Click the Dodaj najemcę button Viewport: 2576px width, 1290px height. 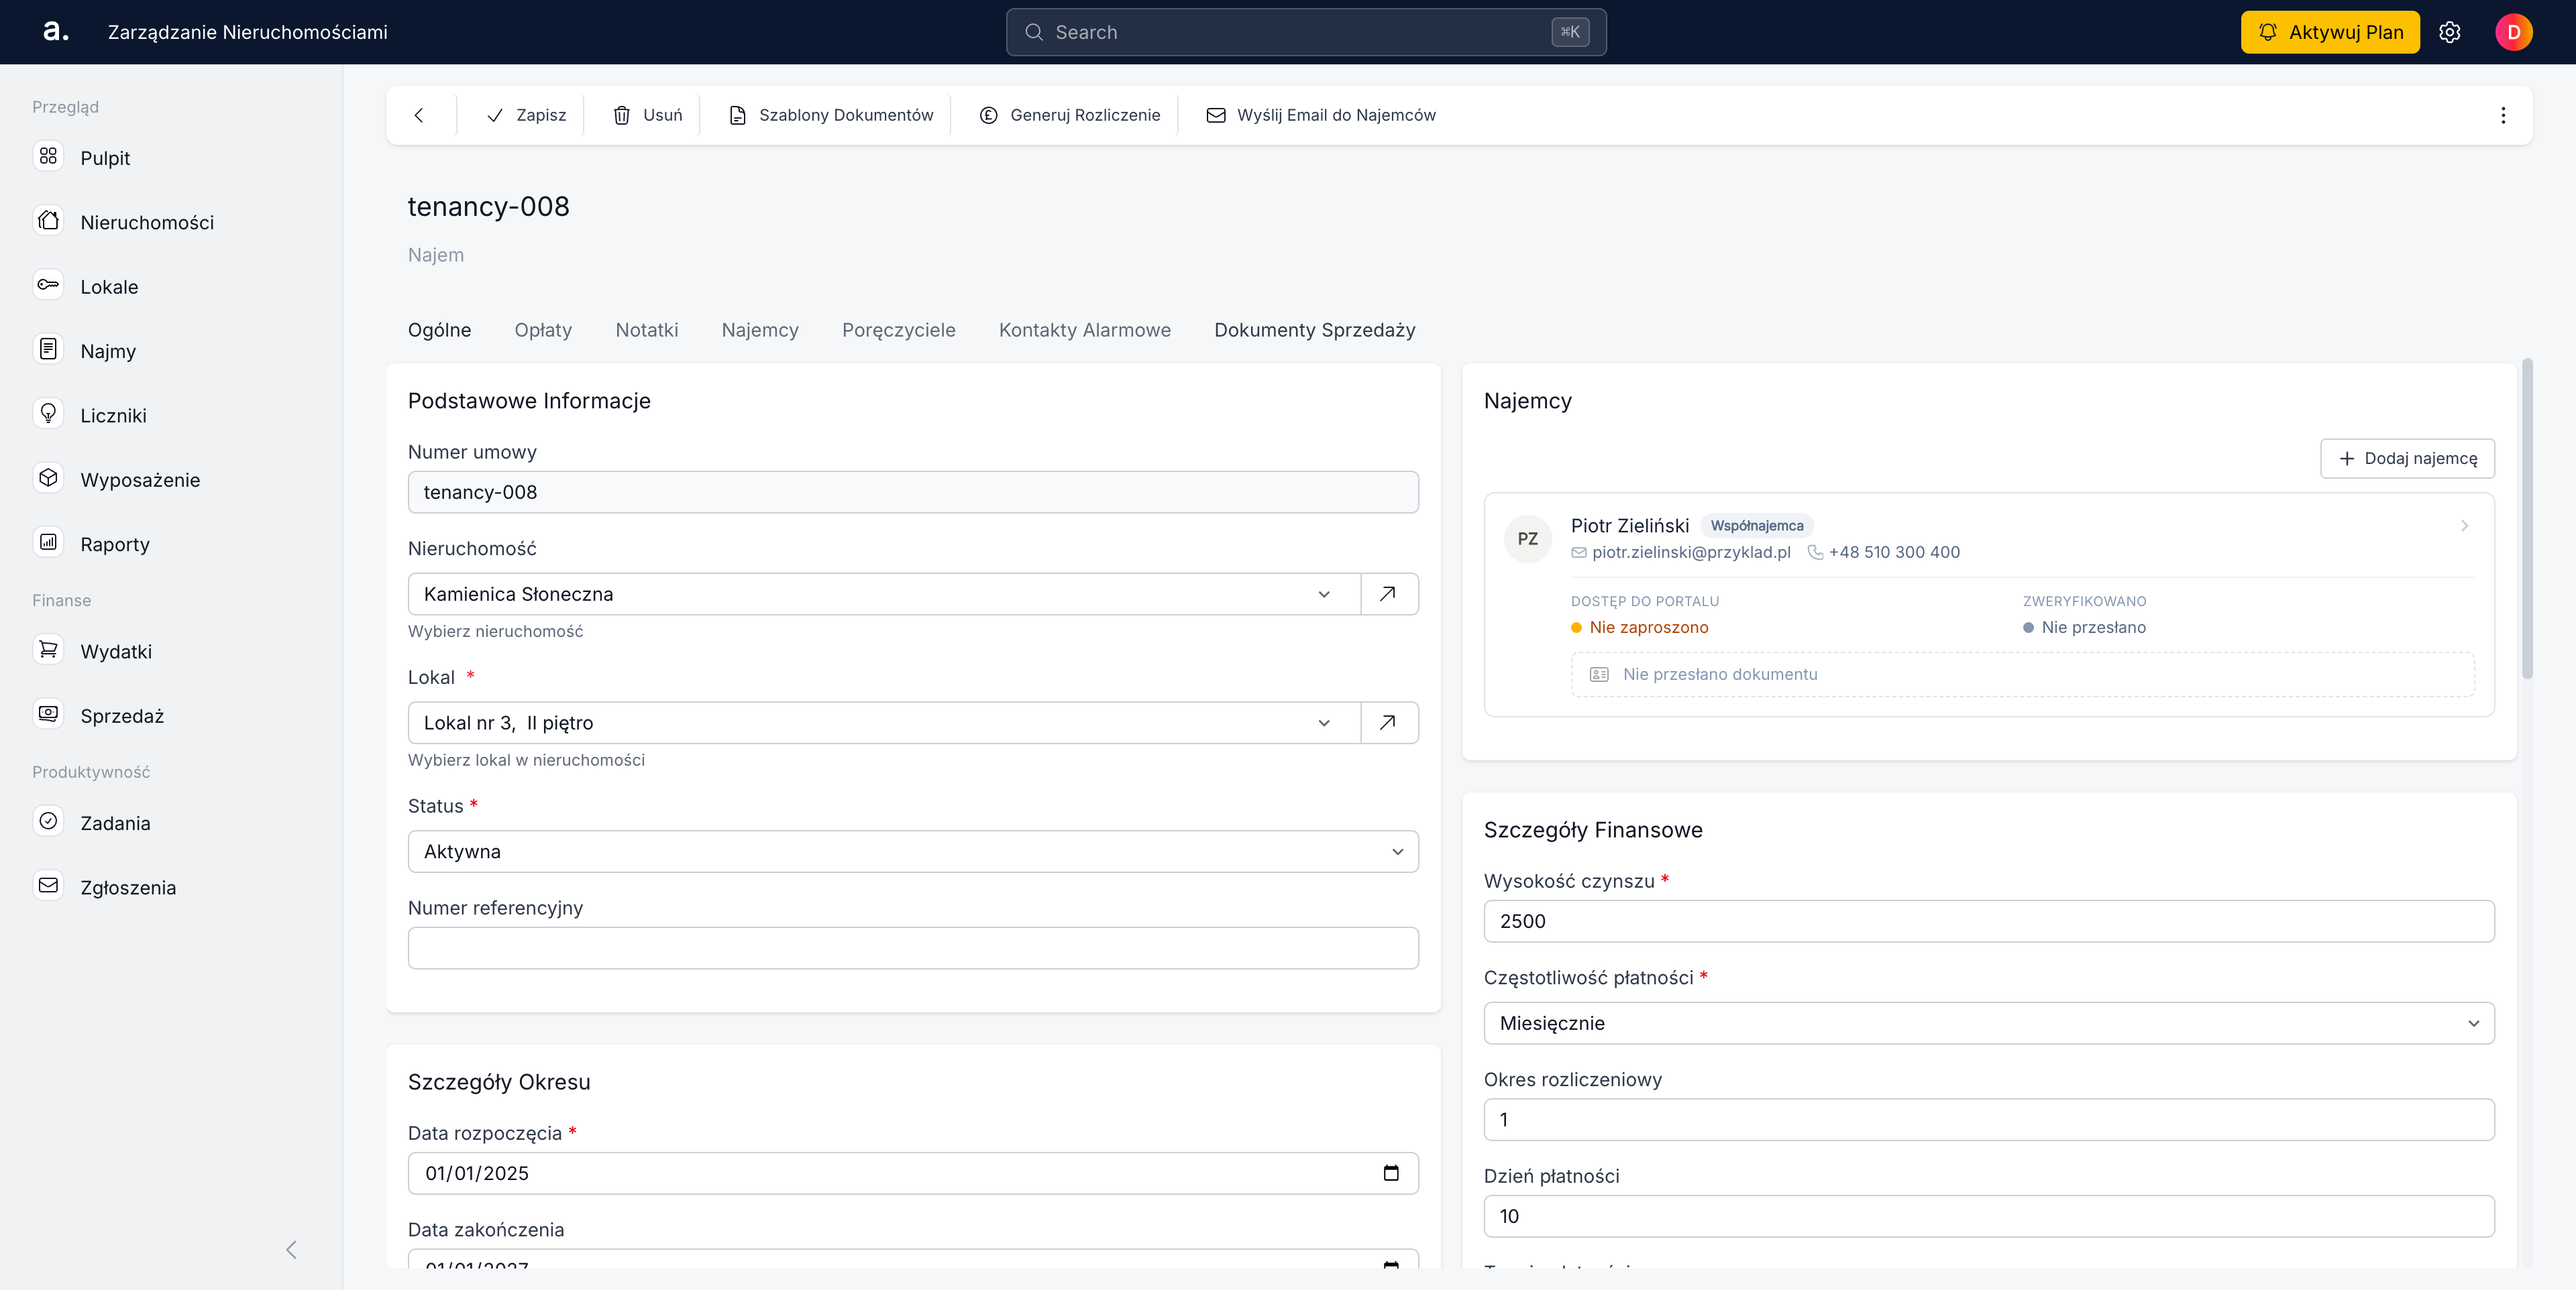tap(2407, 459)
